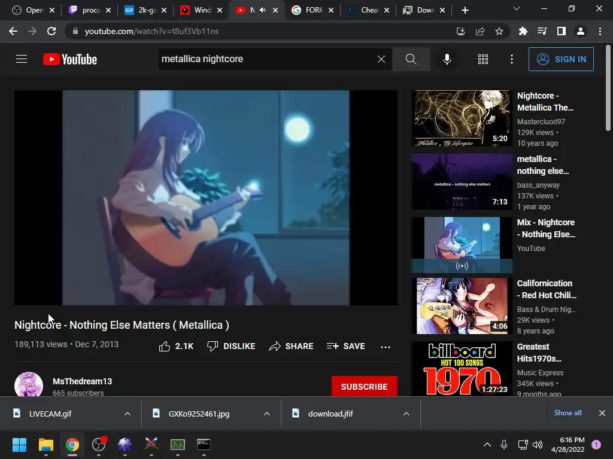Click the browser forward arrow
The image size is (613, 459).
coord(32,31)
